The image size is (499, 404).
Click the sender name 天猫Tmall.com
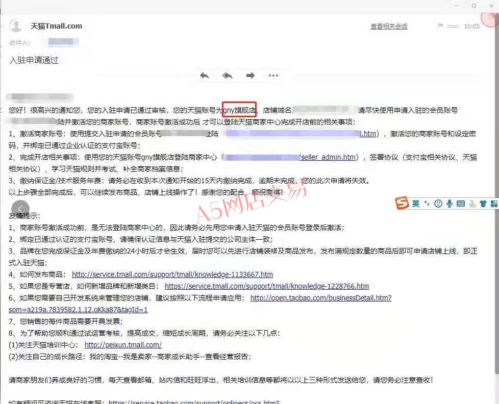56,26
